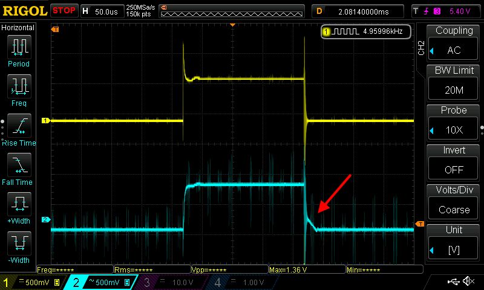Click the trigger source channel 3 indicator
Image resolution: width=484 pixels, height=290 pixels.
click(x=437, y=11)
